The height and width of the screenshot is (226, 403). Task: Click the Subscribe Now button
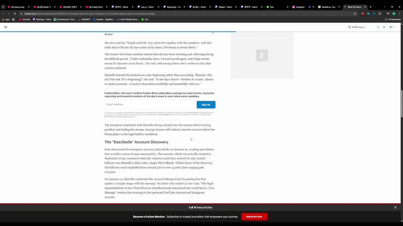coord(254,217)
